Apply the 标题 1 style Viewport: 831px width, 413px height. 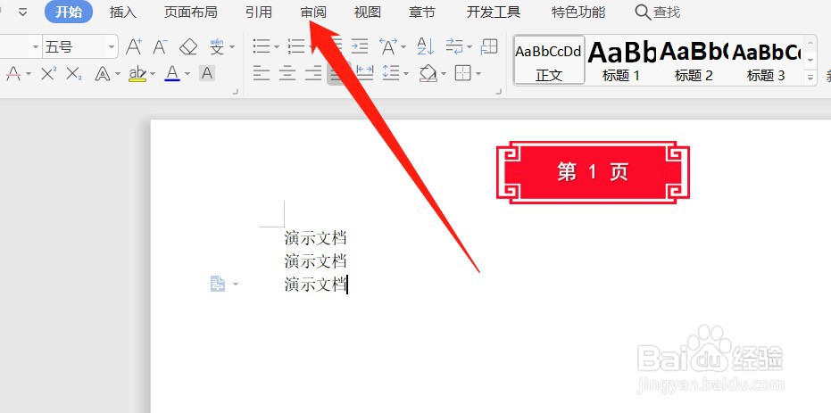pyautogui.click(x=621, y=60)
